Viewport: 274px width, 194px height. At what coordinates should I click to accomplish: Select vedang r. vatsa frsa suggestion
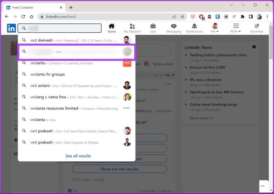coord(77,97)
